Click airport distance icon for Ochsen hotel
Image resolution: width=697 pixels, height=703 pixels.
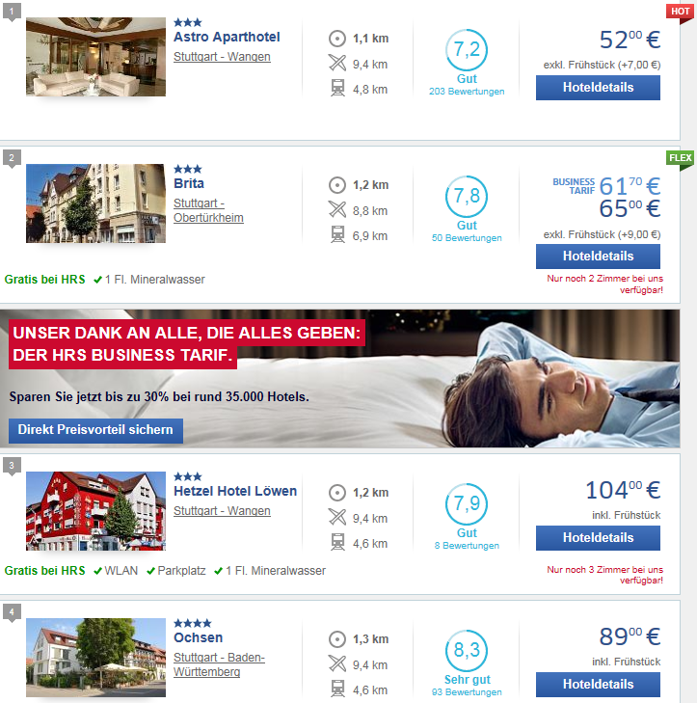pos(337,664)
